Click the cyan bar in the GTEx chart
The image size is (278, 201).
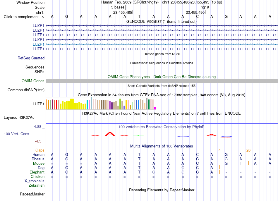pos(87,104)
